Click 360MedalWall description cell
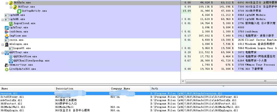 pos(64,107)
